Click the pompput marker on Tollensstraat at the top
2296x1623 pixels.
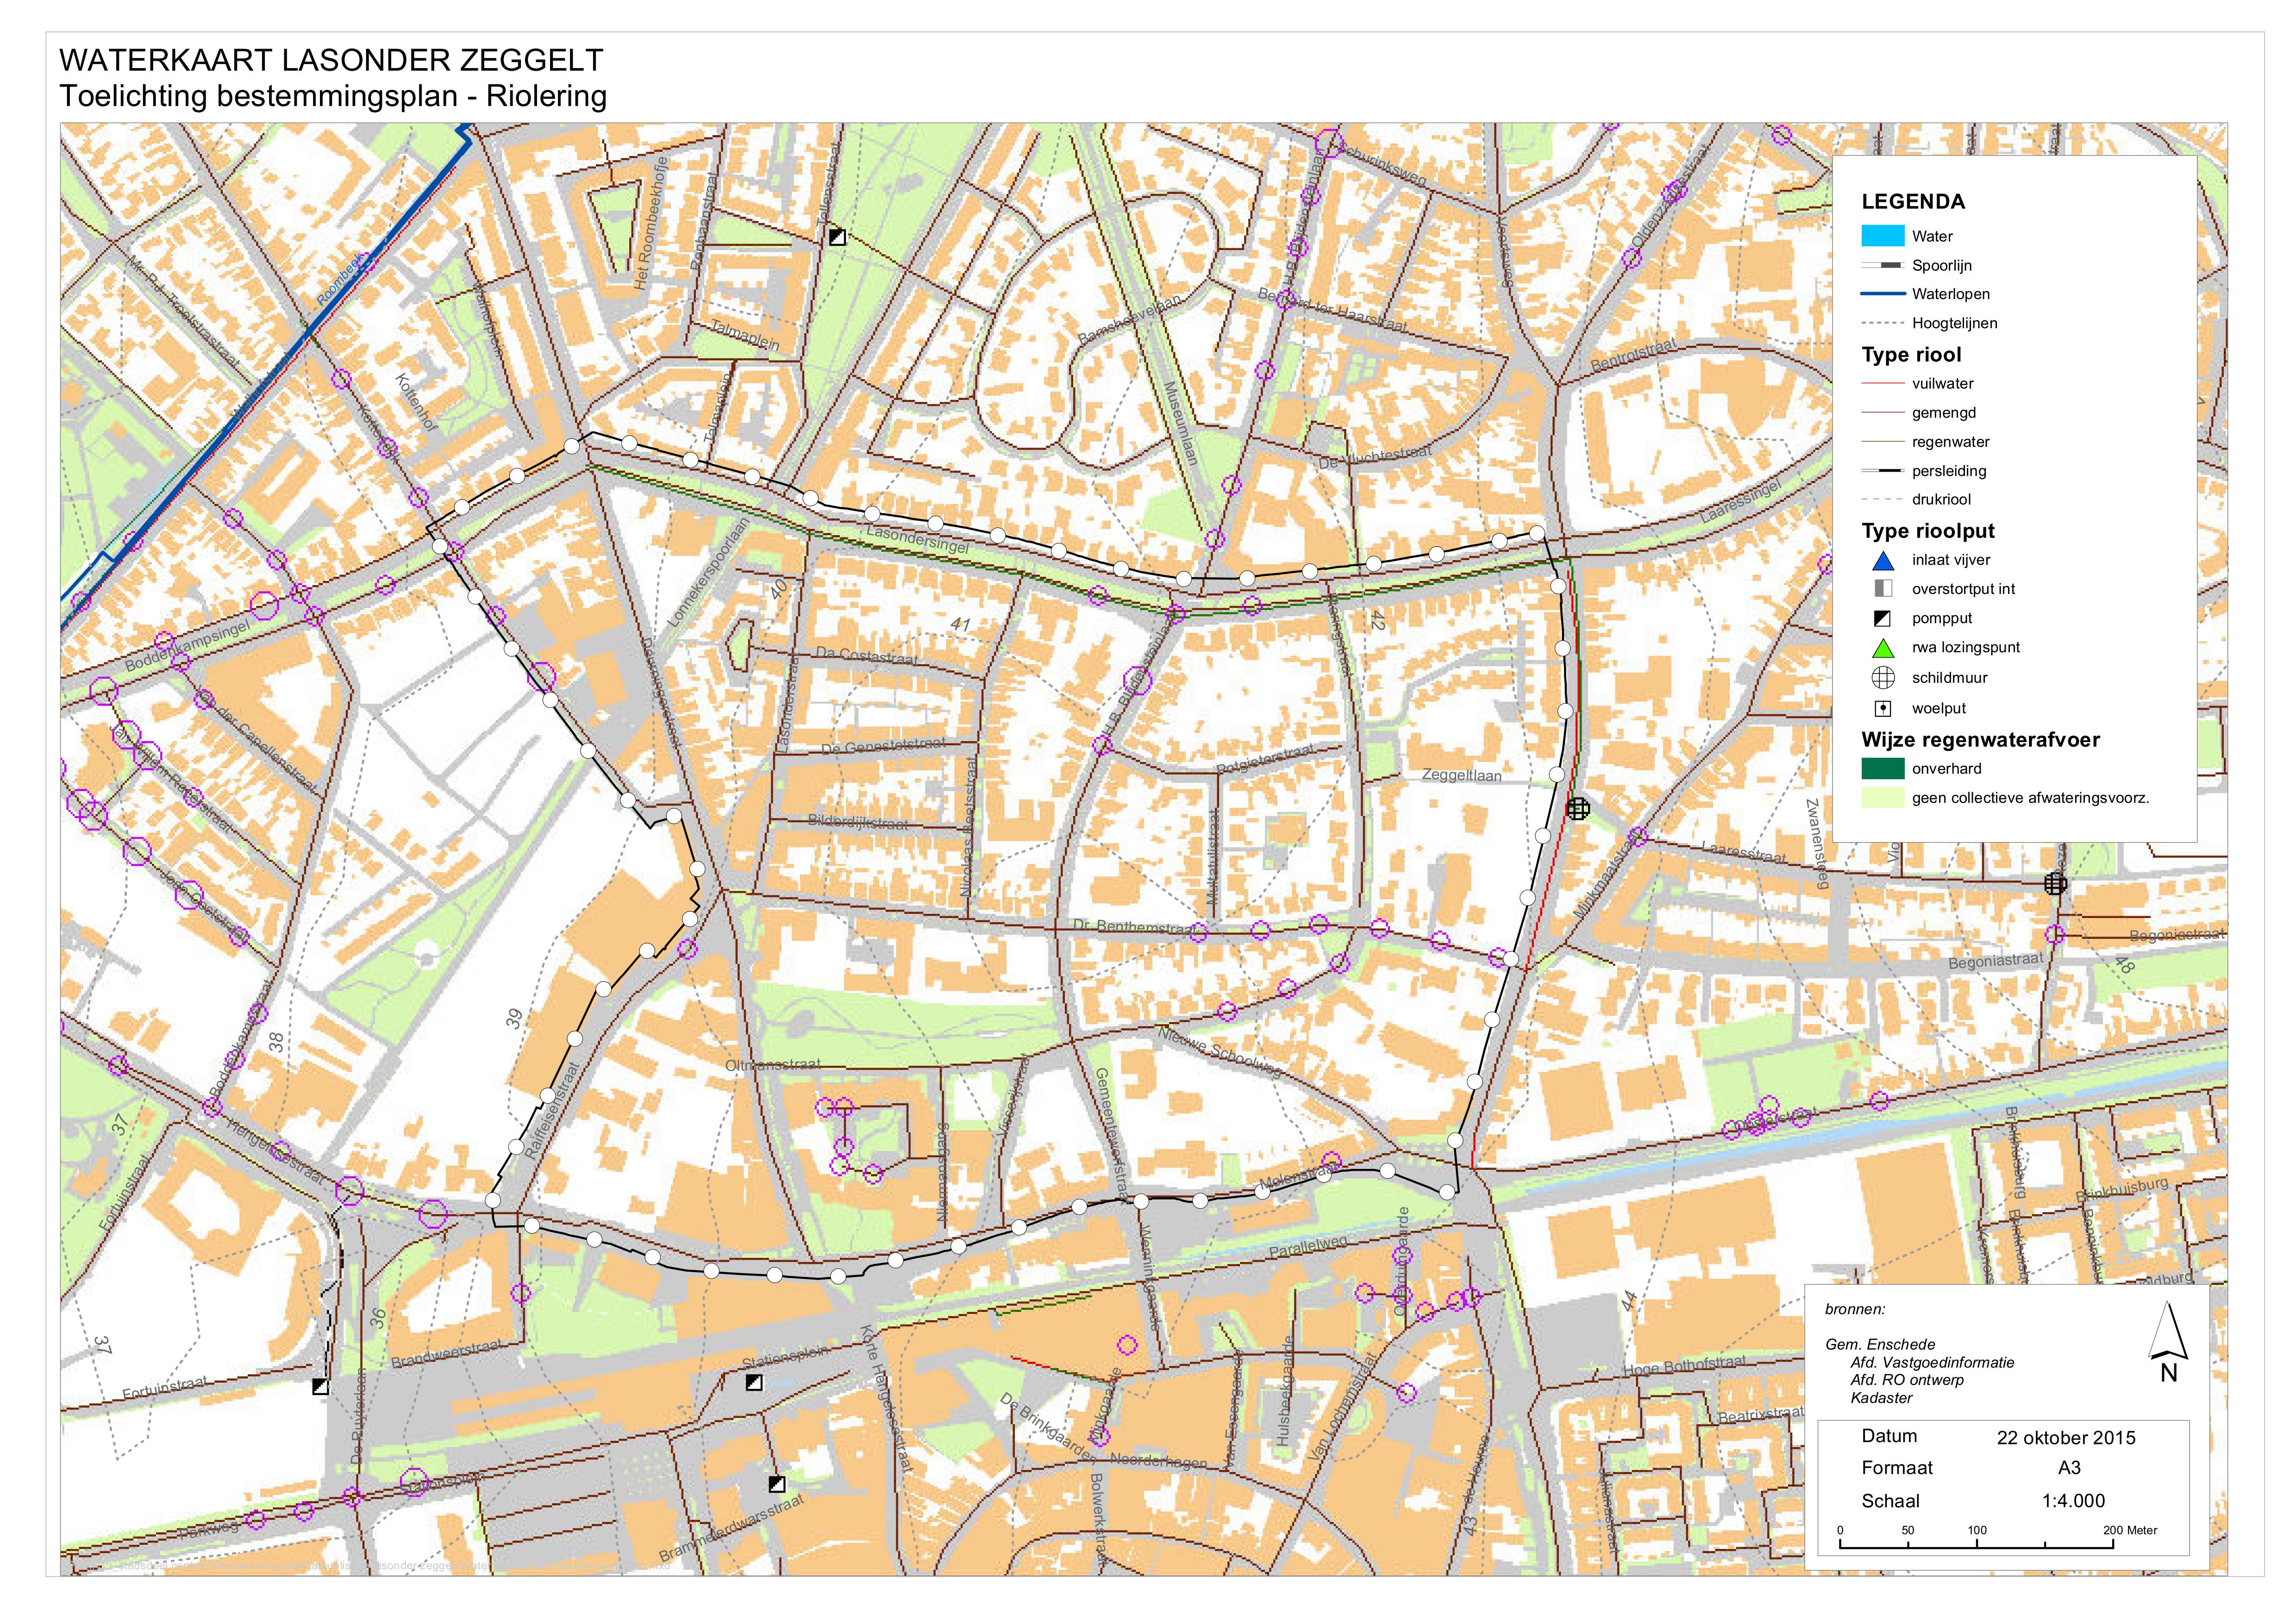point(837,237)
